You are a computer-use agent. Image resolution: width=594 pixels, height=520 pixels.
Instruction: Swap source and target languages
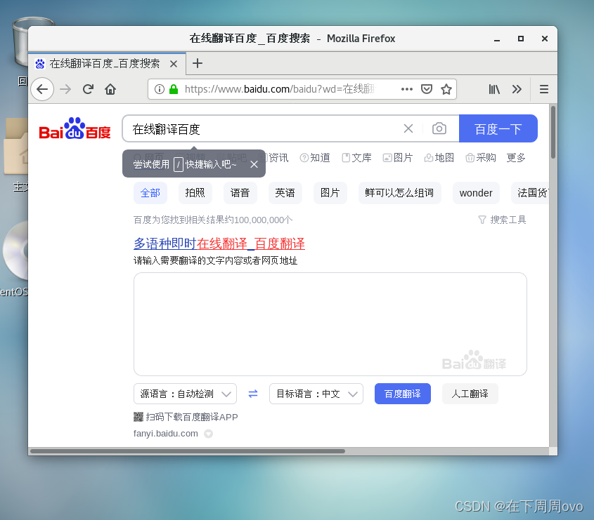point(253,394)
